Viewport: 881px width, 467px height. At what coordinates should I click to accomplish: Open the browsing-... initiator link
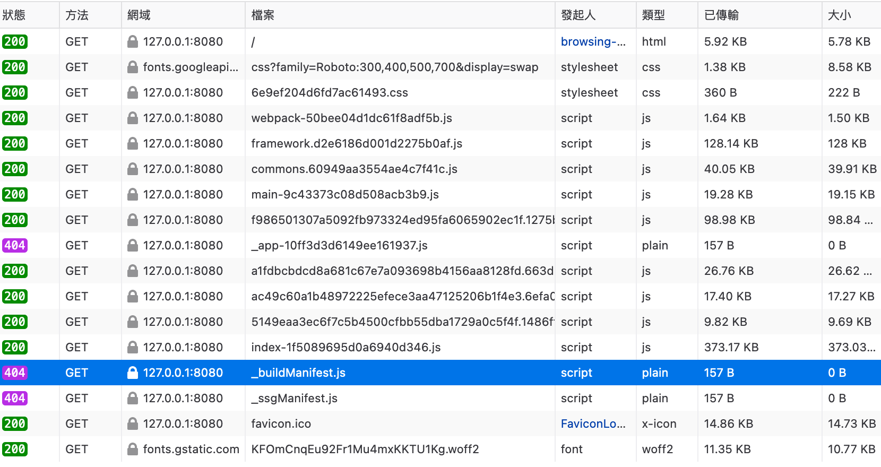593,41
